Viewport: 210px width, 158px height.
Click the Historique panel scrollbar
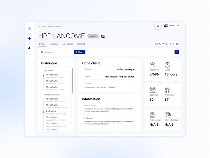72,81
